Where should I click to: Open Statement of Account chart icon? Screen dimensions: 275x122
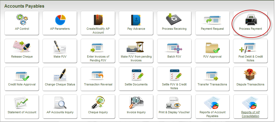(x=22, y=103)
